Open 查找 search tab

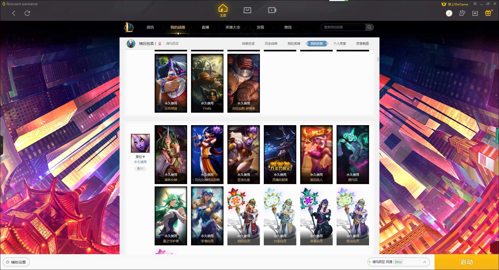[288, 27]
